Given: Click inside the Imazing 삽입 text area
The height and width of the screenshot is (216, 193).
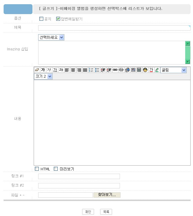Looking at the screenshot, I should [112, 52].
